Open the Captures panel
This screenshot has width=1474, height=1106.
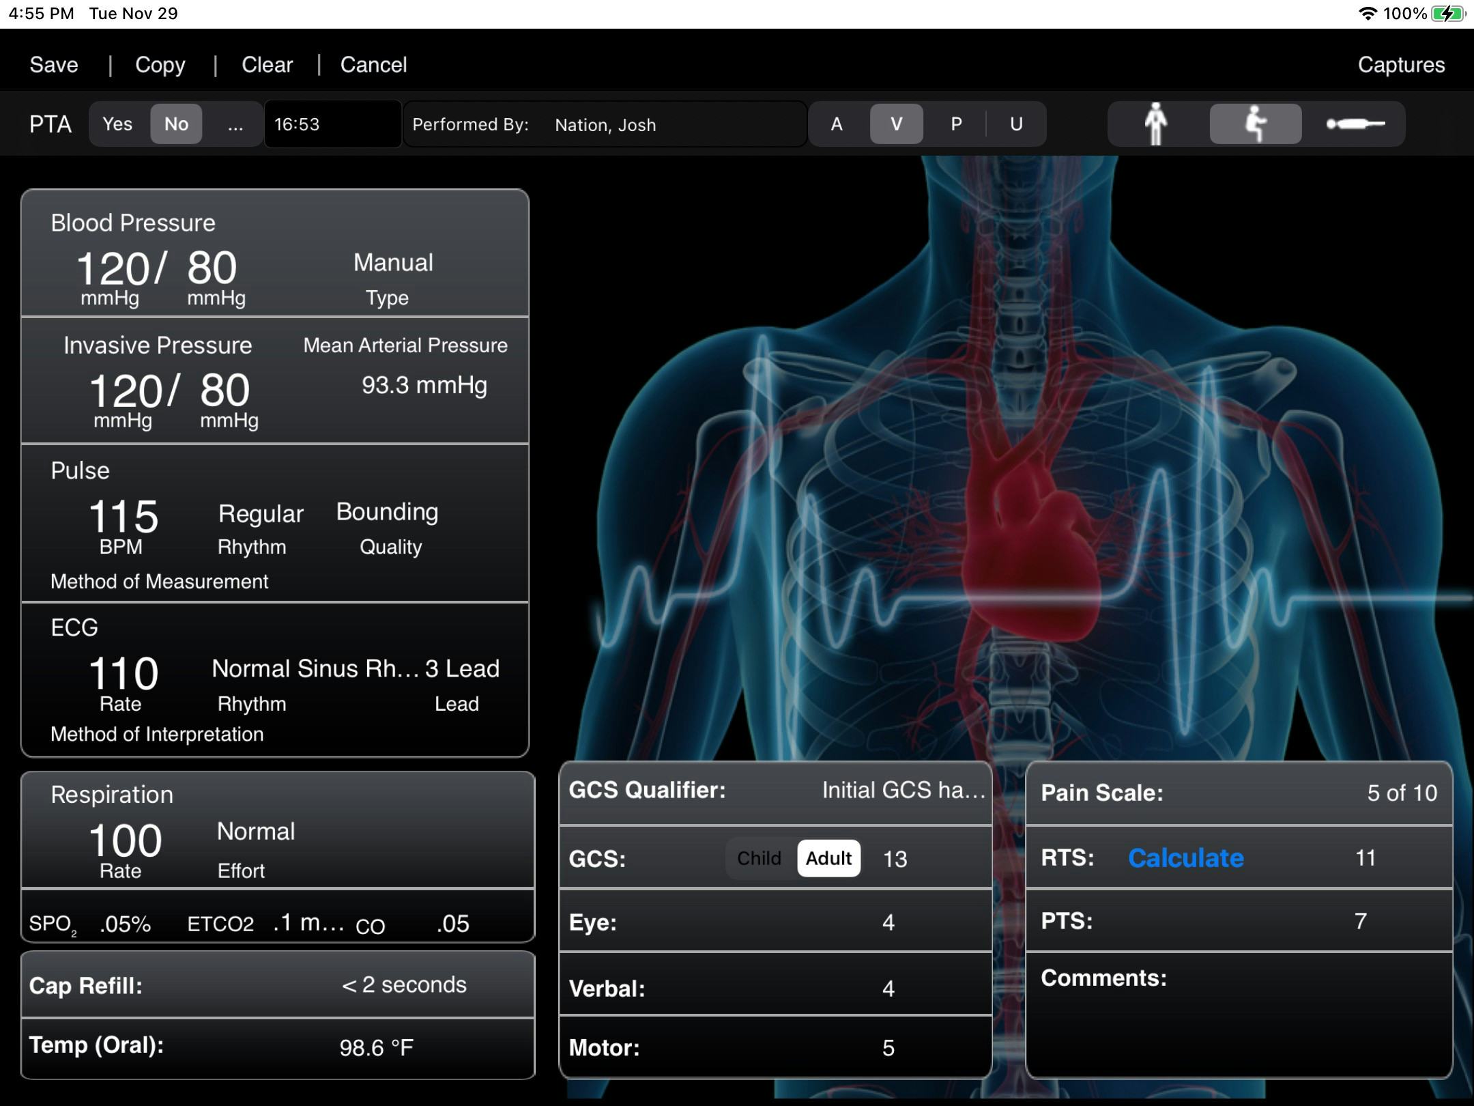(x=1401, y=63)
